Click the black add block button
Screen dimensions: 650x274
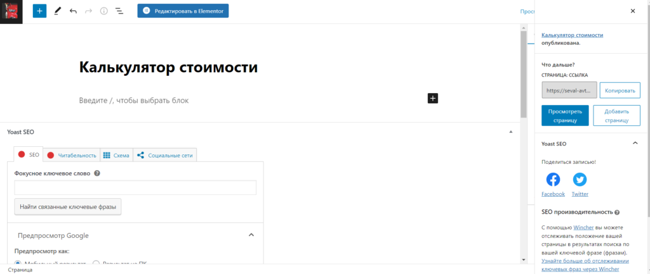click(433, 98)
